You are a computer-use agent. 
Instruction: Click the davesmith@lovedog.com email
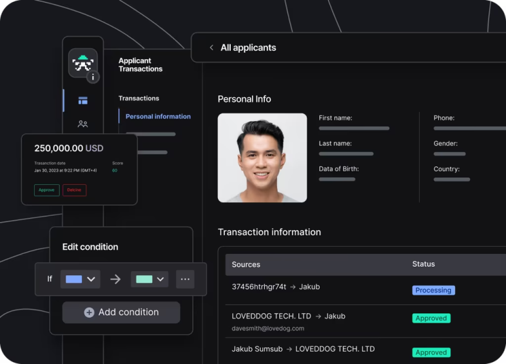tap(268, 329)
